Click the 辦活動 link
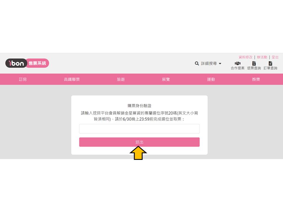This screenshot has height=212, width=283. click(262, 57)
